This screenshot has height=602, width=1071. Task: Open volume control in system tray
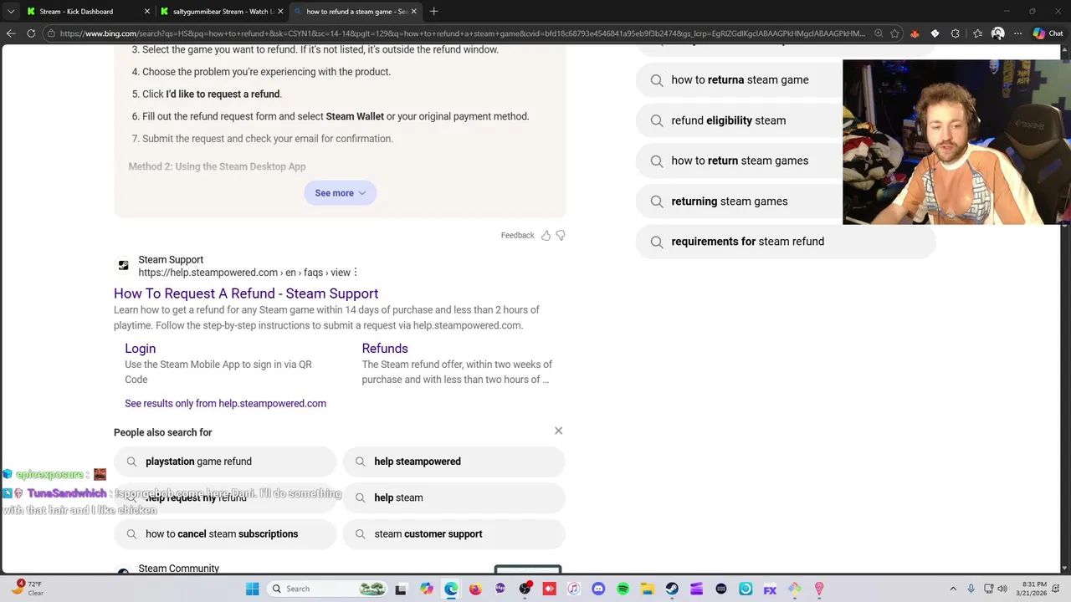(1002, 589)
